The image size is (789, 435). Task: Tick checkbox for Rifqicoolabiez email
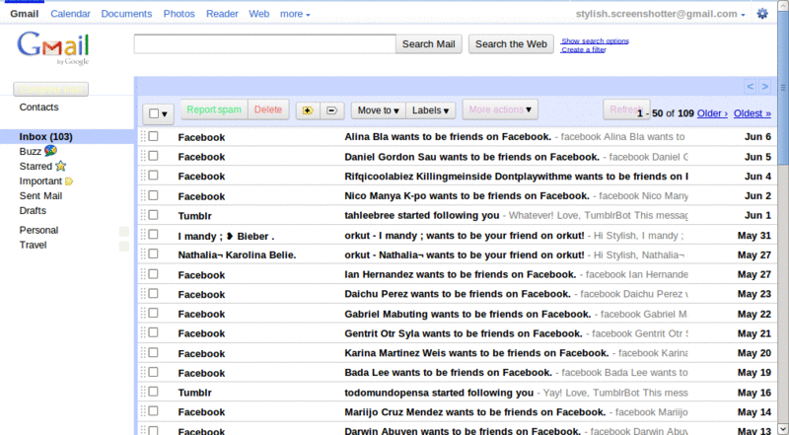click(x=153, y=176)
